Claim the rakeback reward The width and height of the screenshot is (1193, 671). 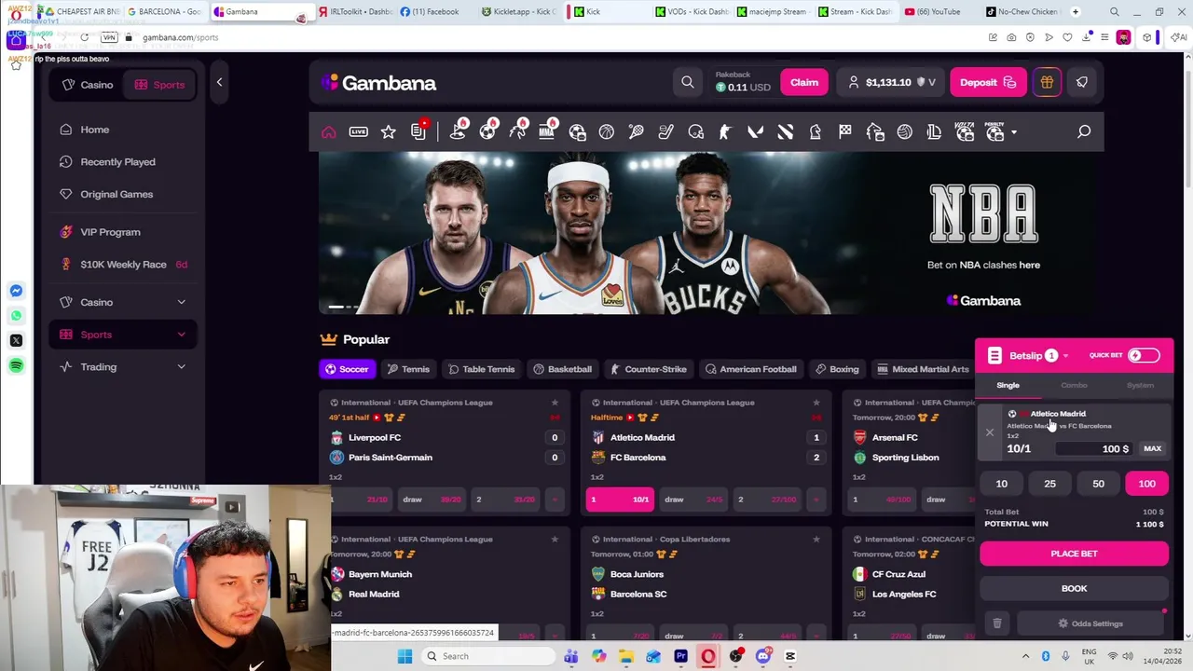click(804, 82)
